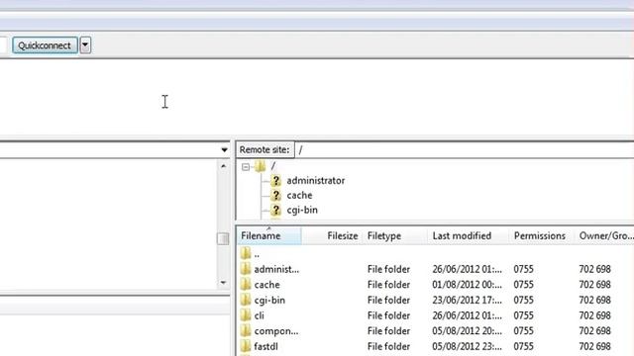The width and height of the screenshot is (634, 356).
Task: Select the fastdl folder icon in the file list
Action: point(246,346)
